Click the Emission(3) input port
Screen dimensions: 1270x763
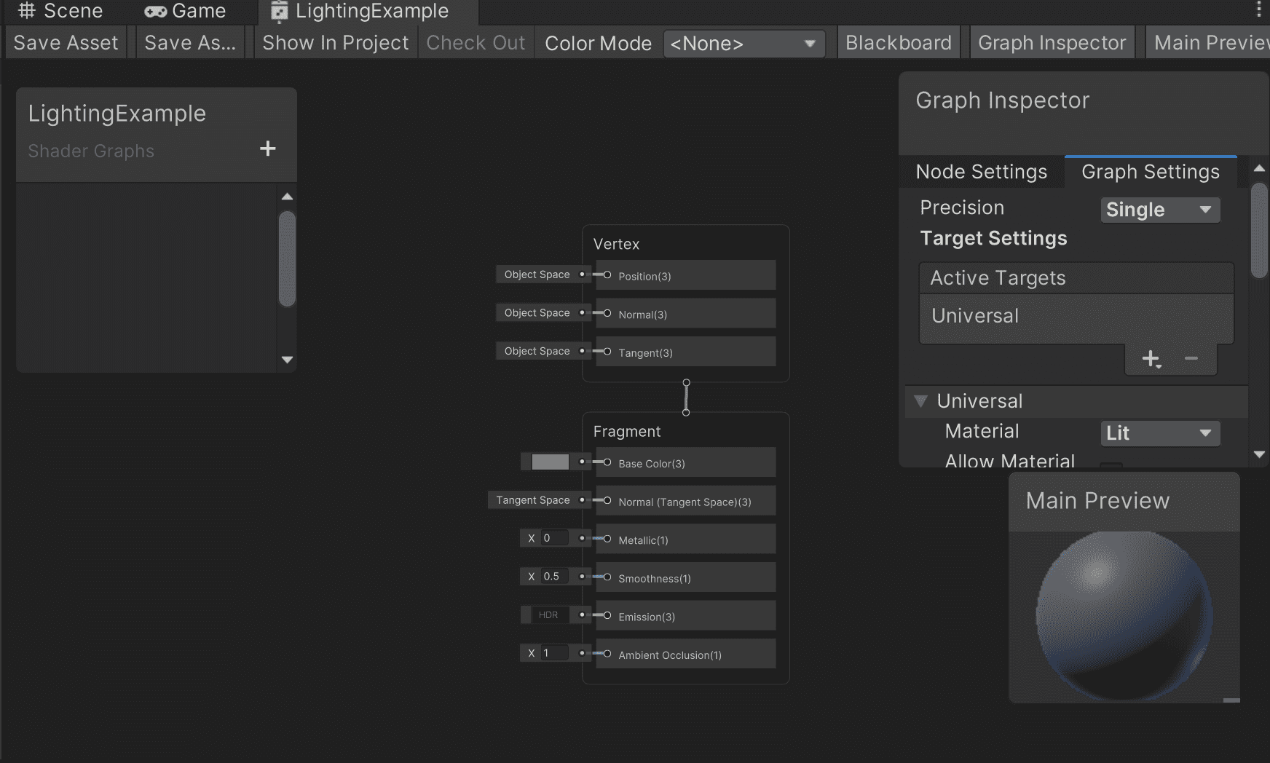tap(607, 615)
